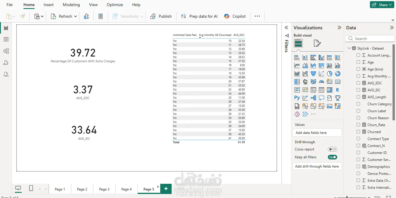Open Model view in left sidebar
The image size is (396, 198).
pyautogui.click(x=6, y=51)
